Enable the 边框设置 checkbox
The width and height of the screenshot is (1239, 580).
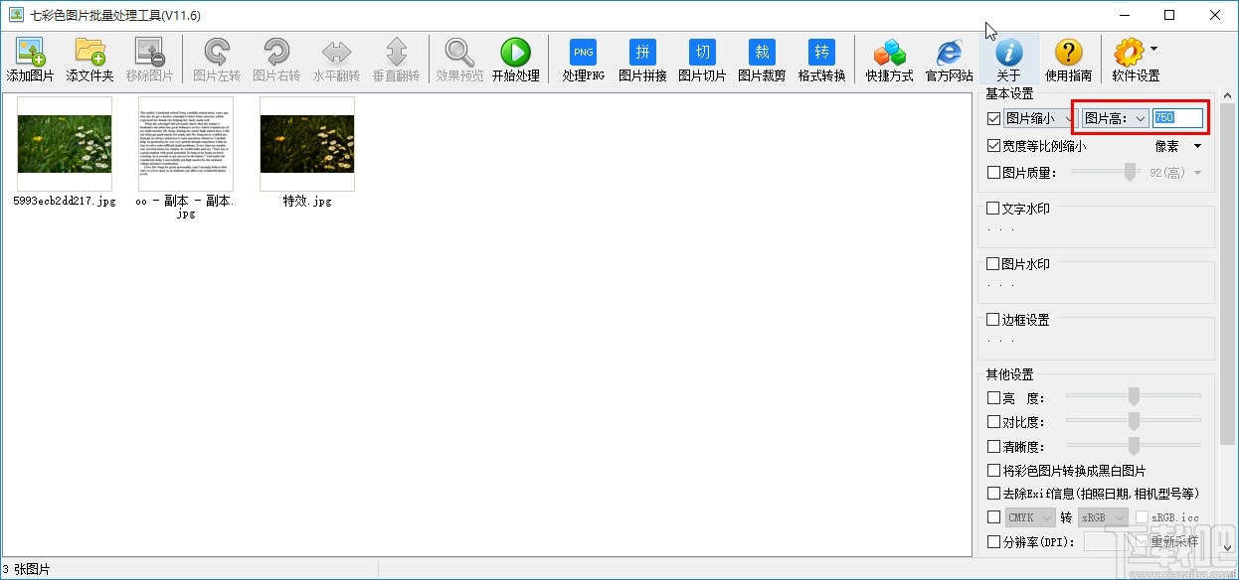[x=993, y=320]
